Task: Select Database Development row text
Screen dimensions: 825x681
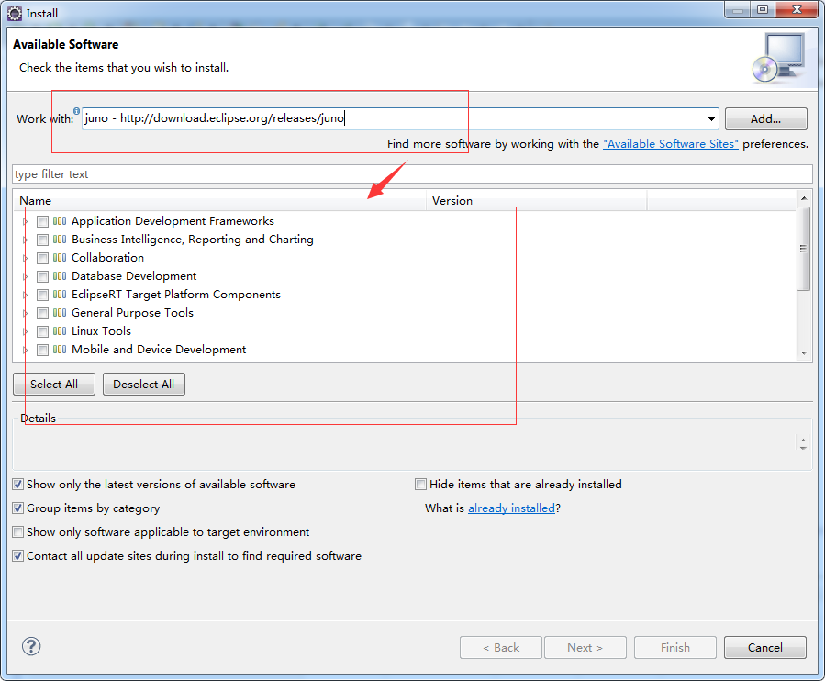Action: [134, 275]
